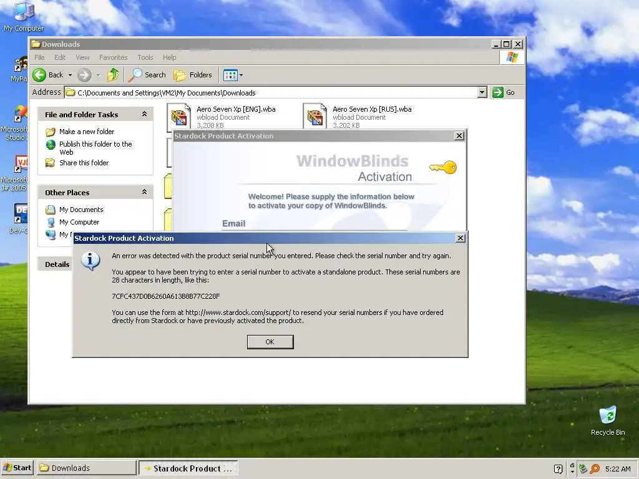Select Aero Seven Xp [RUS].wba file icon
Image resolution: width=639 pixels, height=479 pixels.
point(315,117)
